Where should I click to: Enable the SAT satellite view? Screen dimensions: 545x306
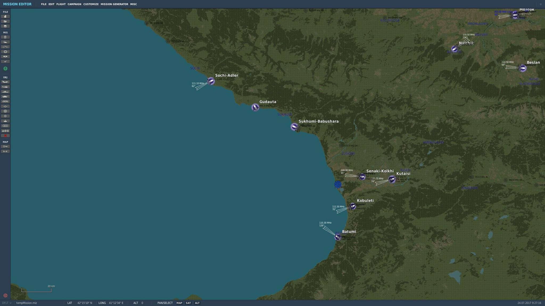tap(188, 303)
